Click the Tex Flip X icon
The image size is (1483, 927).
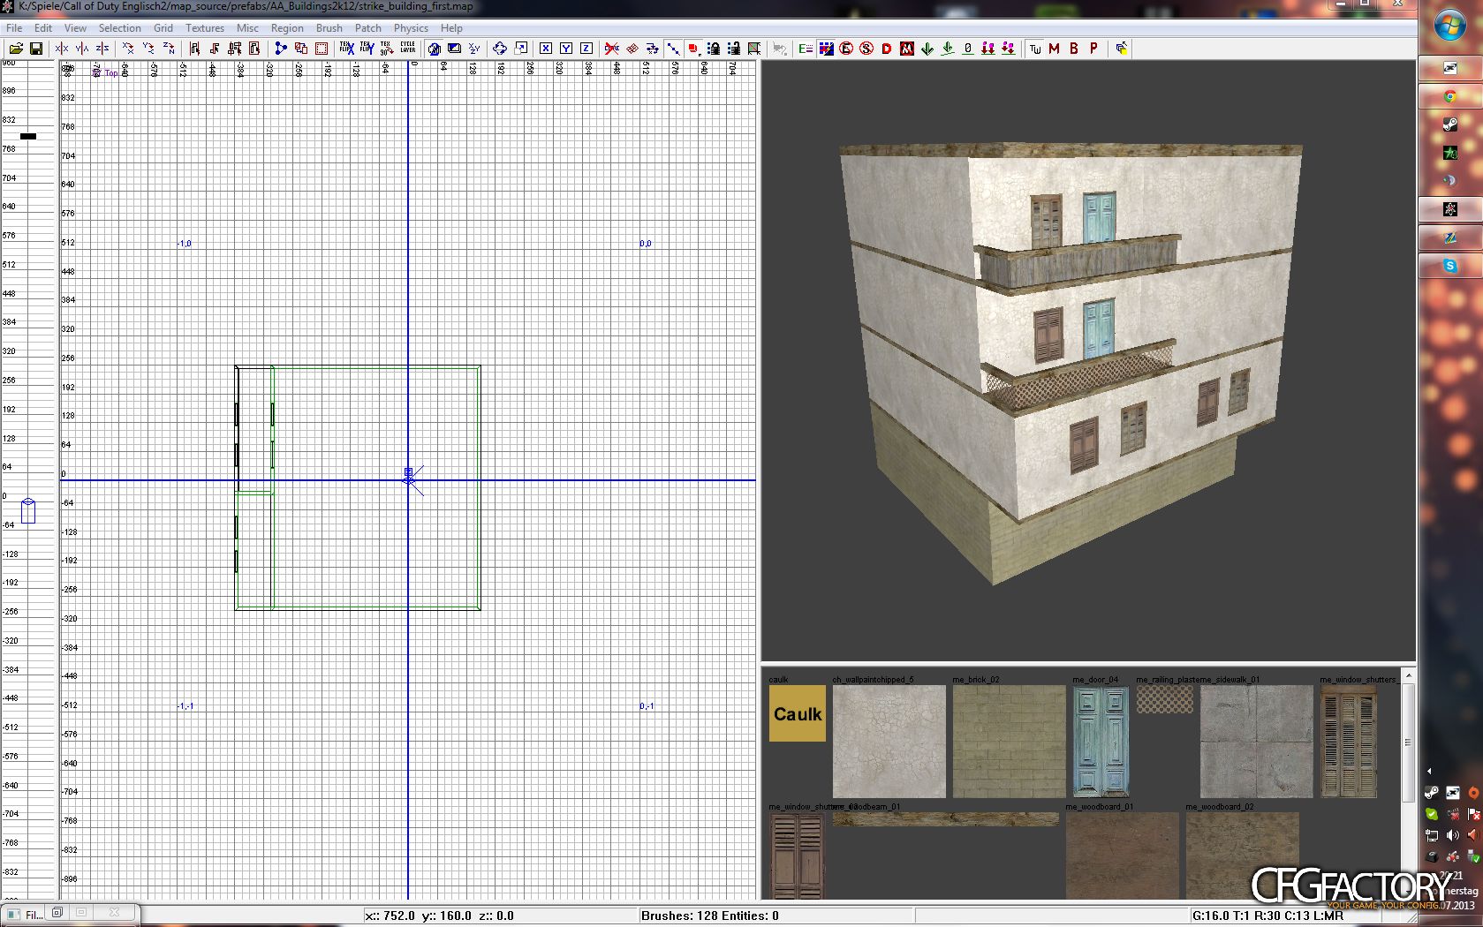[347, 49]
